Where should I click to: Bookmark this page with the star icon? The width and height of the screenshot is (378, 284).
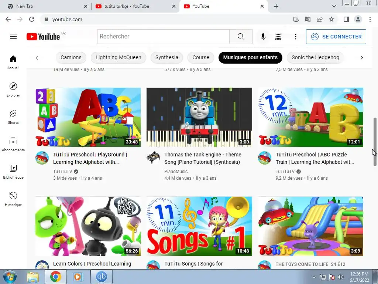331,19
